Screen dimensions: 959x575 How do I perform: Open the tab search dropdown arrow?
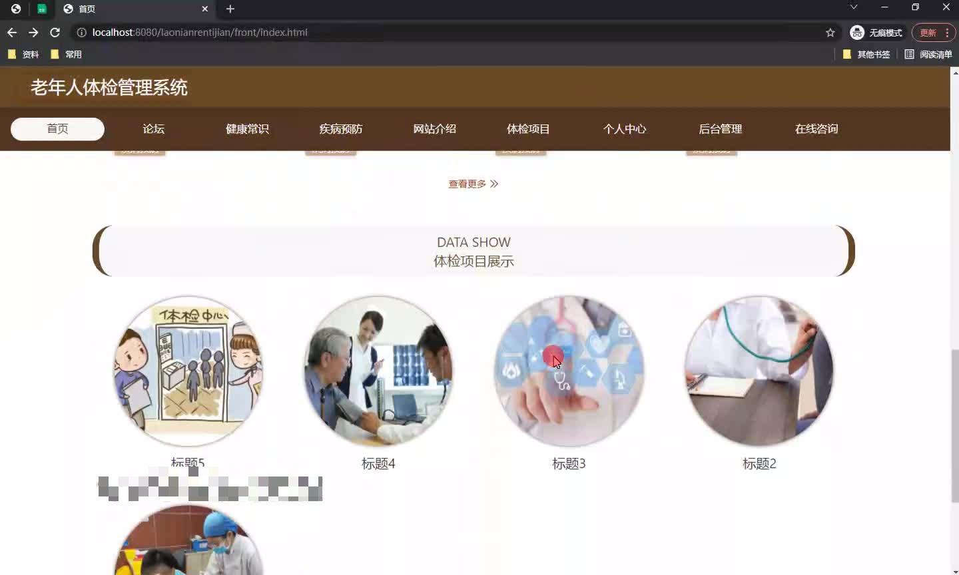pyautogui.click(x=854, y=7)
